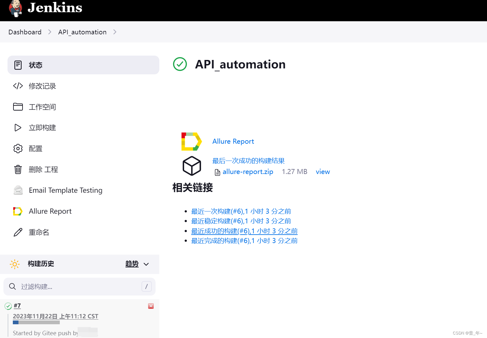Viewport: 487px width, 338px height.
Task: Open 最后一次成功的构建结果 link
Action: tap(249, 161)
